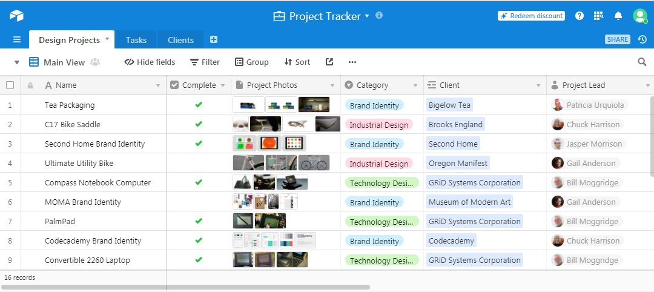The image size is (654, 292).
Task: Open the base info icon next to Project Tracker
Action: [379, 15]
